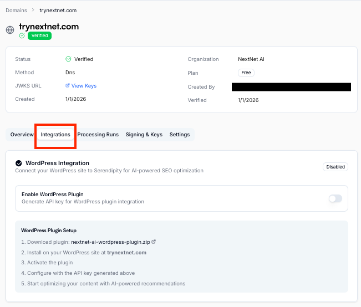The image size is (361, 307).
Task: Click the NextNet AI organization value
Action: (x=251, y=59)
